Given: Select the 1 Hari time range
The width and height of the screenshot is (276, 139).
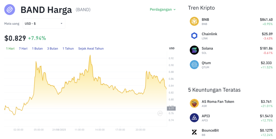Looking at the screenshot, I should 10,49.
